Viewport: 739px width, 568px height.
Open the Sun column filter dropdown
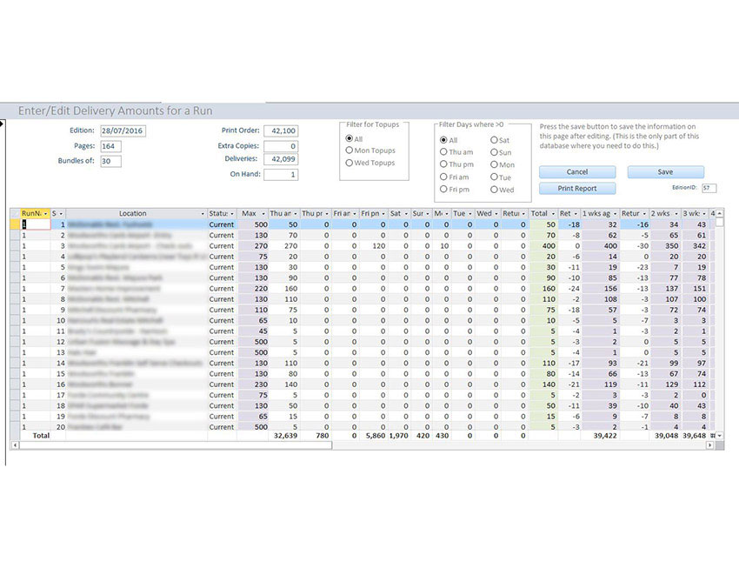(428, 213)
